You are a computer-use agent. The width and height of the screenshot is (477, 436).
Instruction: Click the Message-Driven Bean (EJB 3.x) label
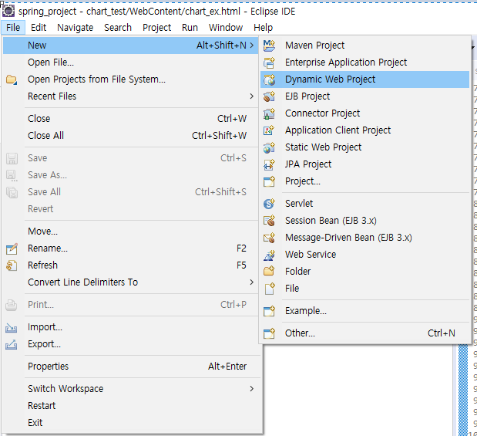point(348,238)
